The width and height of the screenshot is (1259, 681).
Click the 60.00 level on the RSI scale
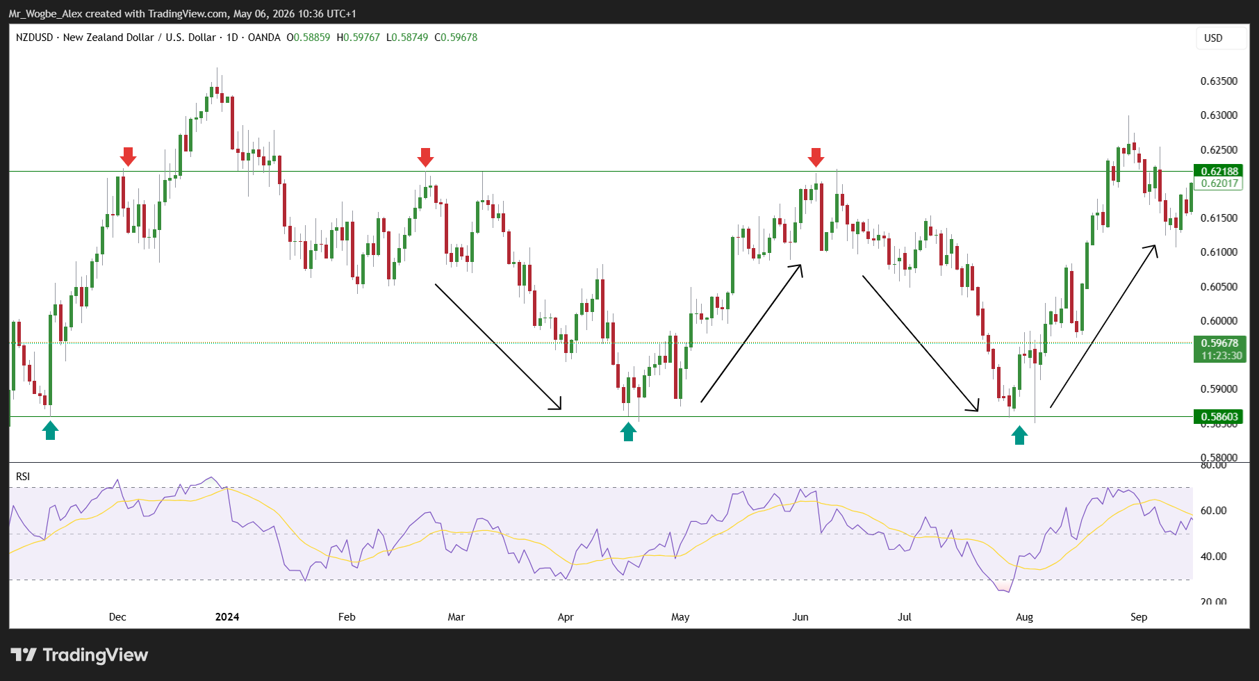point(1213,511)
